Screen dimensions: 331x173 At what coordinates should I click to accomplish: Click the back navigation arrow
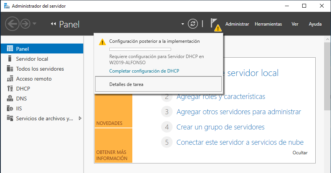pyautogui.click(x=12, y=24)
